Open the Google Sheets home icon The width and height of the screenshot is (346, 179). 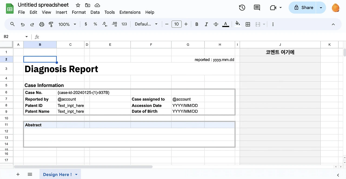tap(10, 9)
